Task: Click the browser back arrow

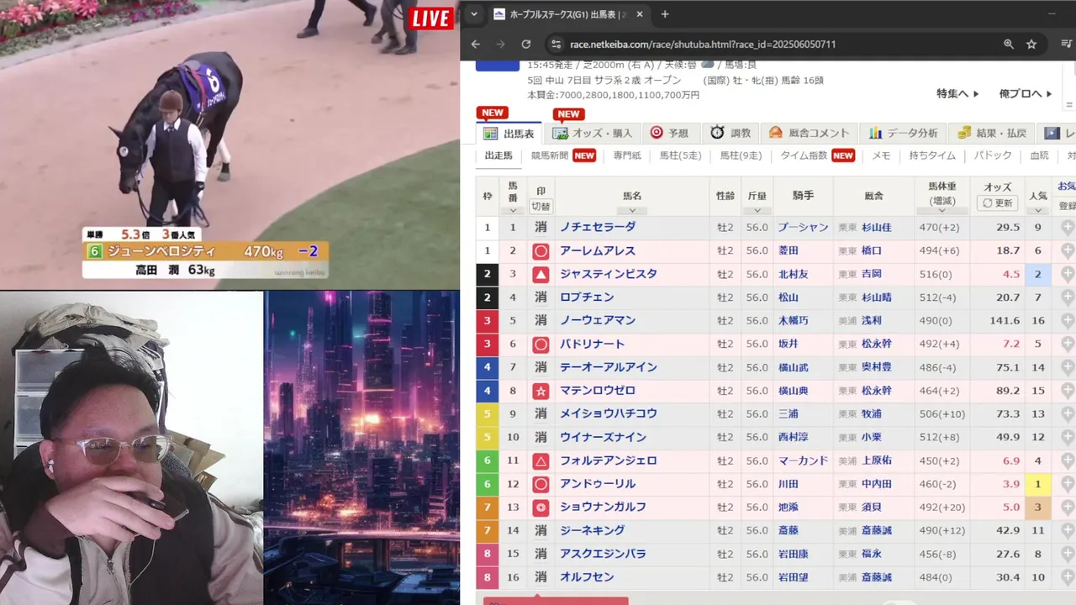Action: (x=476, y=45)
